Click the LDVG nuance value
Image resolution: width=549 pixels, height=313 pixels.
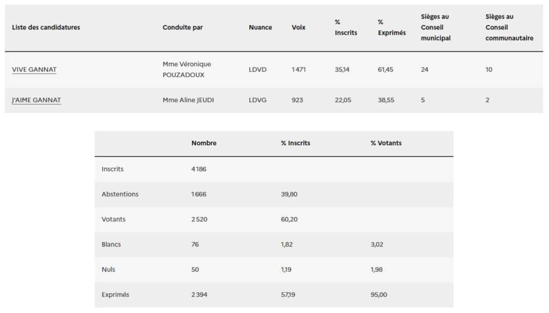[258, 100]
